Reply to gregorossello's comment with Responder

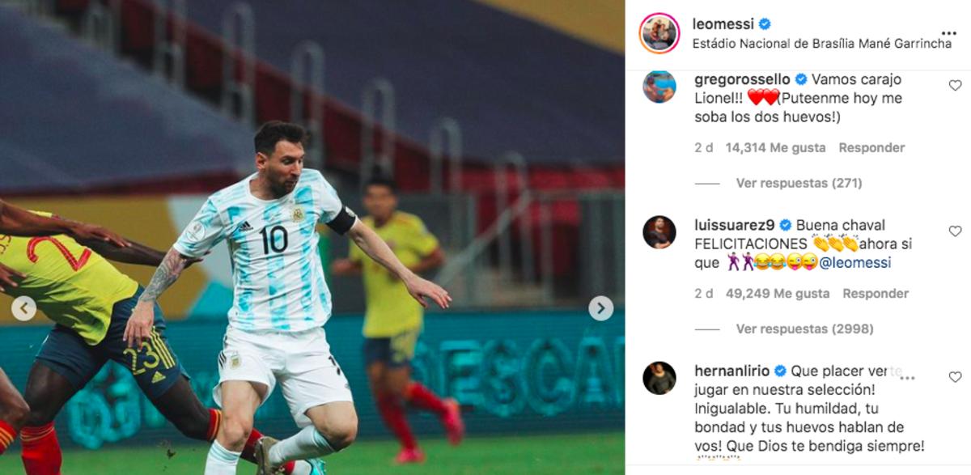[871, 148]
